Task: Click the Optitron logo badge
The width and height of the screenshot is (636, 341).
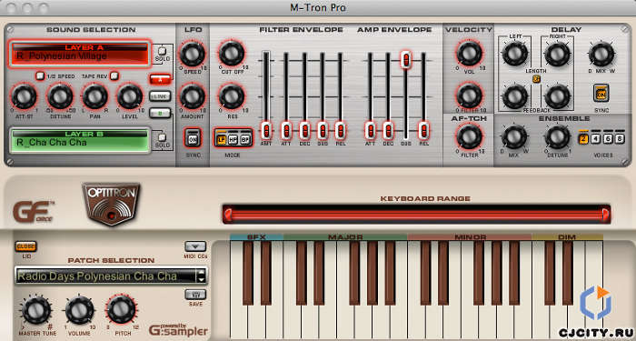Action: pos(111,204)
